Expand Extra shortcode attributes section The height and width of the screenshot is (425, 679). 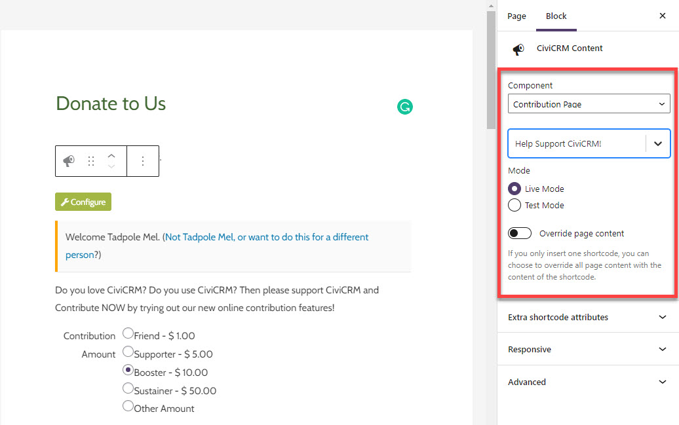588,317
